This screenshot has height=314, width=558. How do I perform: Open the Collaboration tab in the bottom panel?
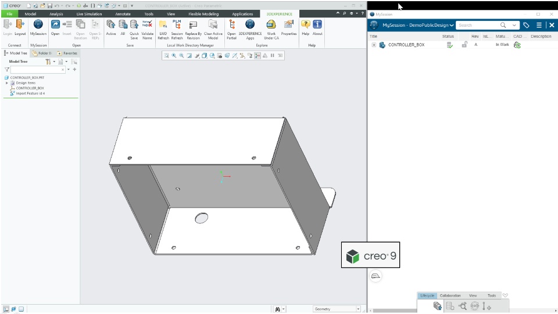[x=450, y=295]
